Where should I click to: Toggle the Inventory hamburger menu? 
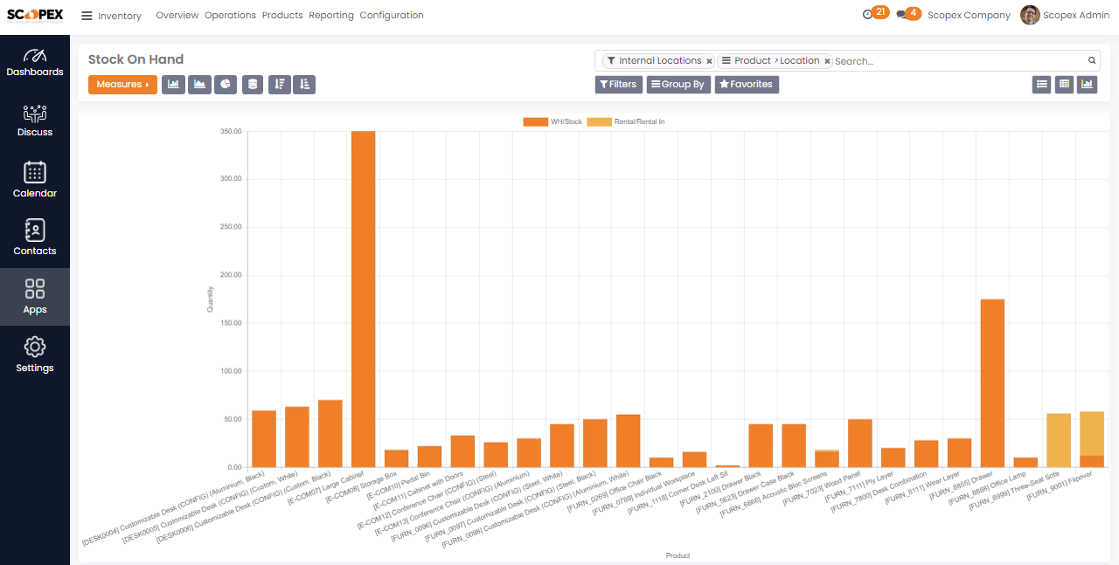[87, 16]
